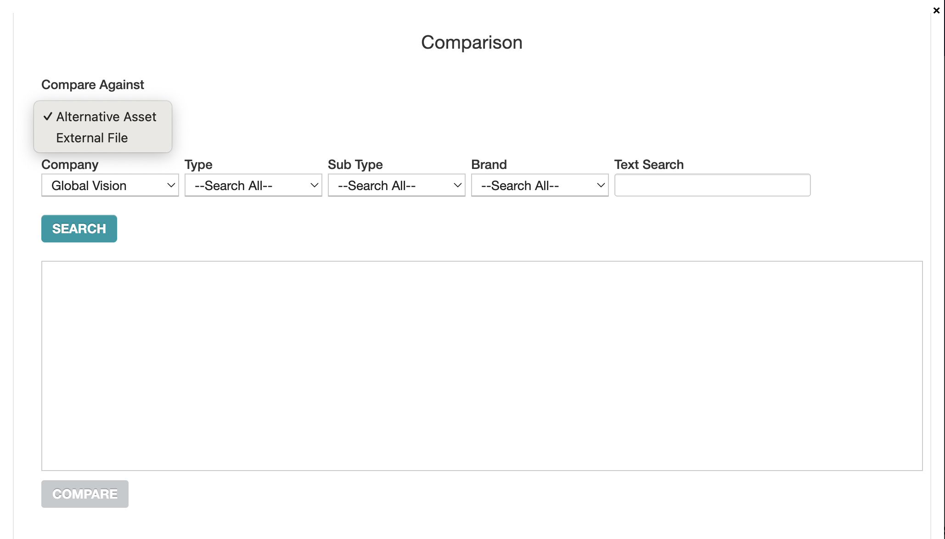
Task: Click the Sub Type dropdown chevron arrow
Action: [458, 185]
